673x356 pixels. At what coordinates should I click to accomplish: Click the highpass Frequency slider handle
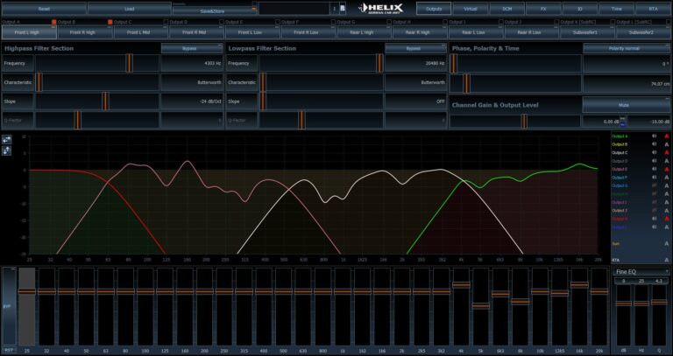[x=129, y=63]
